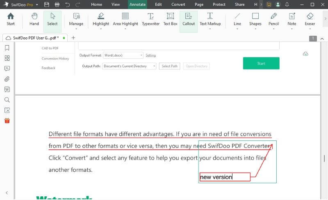Open the Setting link

150,55
